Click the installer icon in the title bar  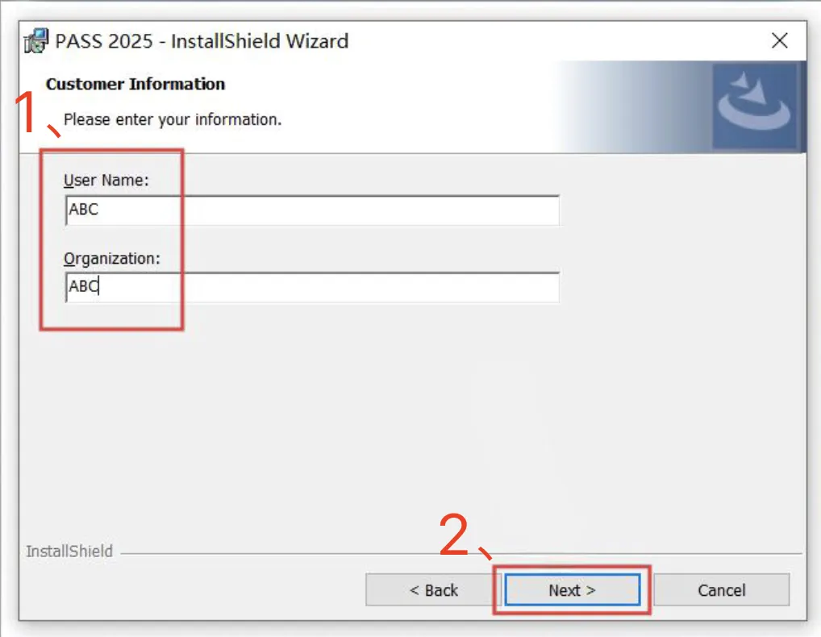[x=36, y=41]
